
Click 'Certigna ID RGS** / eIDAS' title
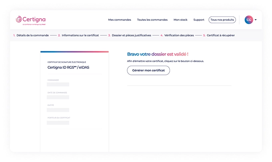[68, 68]
